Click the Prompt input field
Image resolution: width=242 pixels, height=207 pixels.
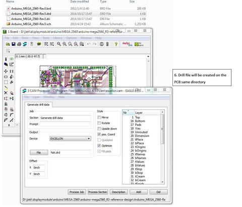tap(66, 124)
